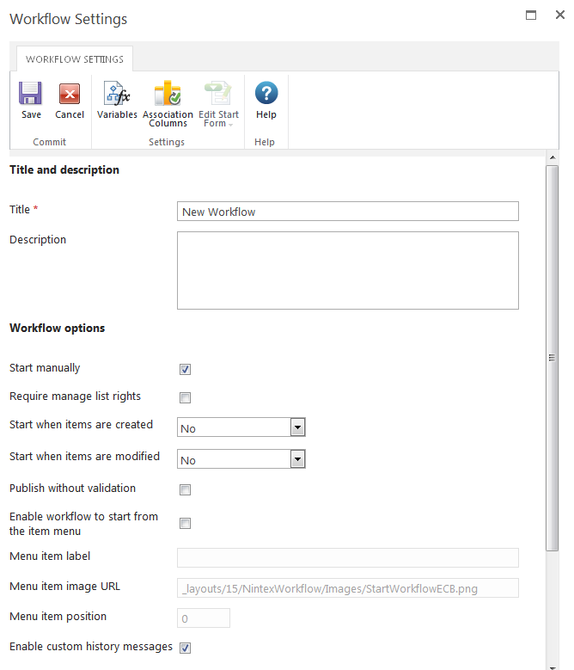Screen dimensions: 574x670
Task: Uncheck the Start manually checkbox
Action: [185, 370]
